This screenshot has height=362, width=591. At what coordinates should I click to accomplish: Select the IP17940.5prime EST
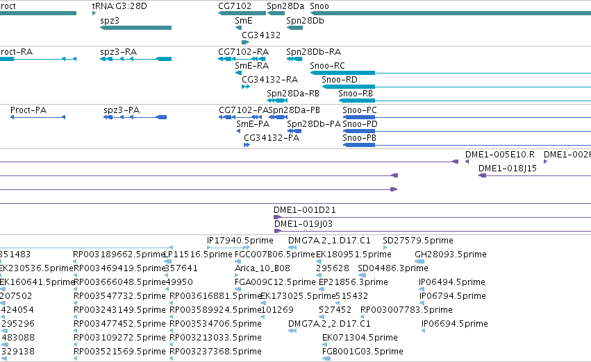[228, 248]
